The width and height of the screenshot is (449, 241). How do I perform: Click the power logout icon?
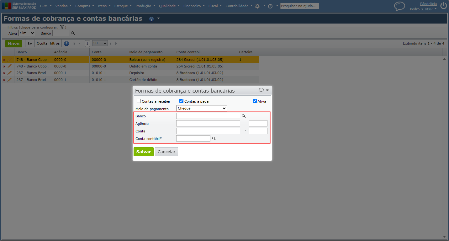[443, 6]
